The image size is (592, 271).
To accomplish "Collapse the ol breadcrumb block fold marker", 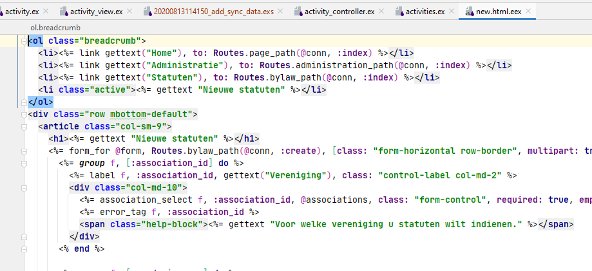I will [x=24, y=41].
